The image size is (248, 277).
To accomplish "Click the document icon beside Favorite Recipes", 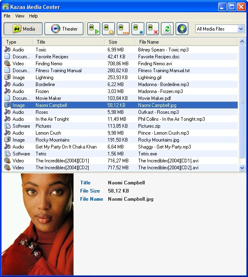I will tap(7, 57).
